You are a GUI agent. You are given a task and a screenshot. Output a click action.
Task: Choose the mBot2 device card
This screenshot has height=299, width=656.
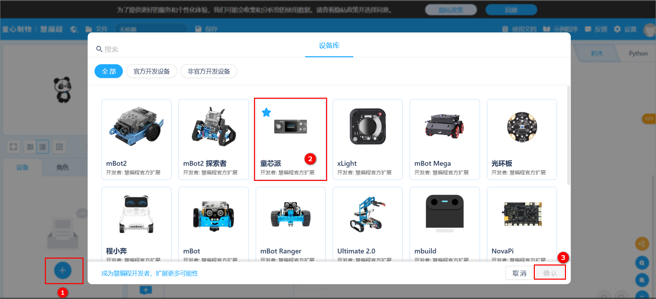(x=136, y=139)
